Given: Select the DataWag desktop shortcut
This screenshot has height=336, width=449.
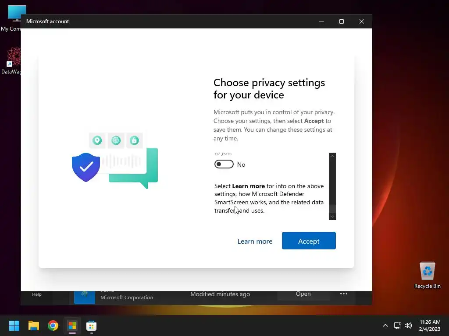Looking at the screenshot, I should coord(11,61).
